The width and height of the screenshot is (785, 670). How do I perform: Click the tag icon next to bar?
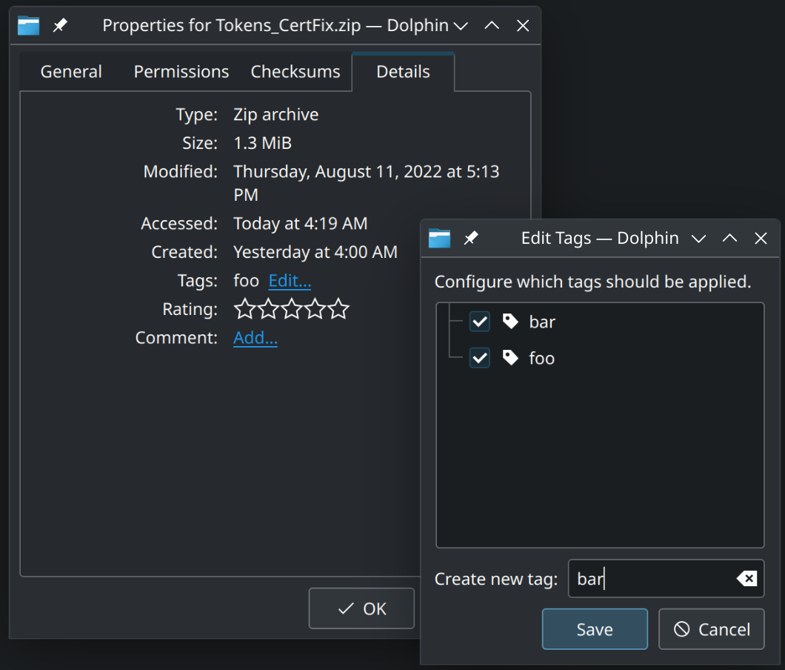tap(510, 322)
